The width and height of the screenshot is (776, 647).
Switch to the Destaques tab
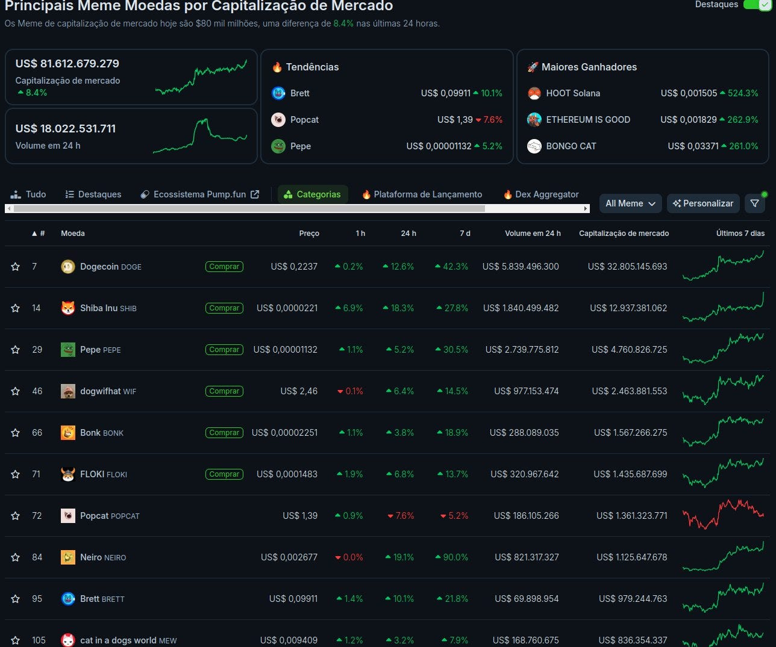coord(93,194)
